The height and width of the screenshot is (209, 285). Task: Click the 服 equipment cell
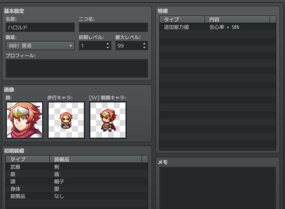(x=57, y=189)
